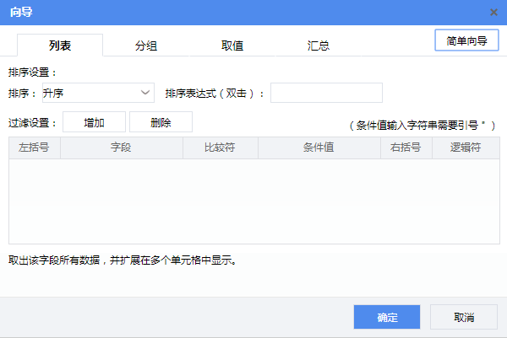Select the 右括号 column header

tap(406, 148)
